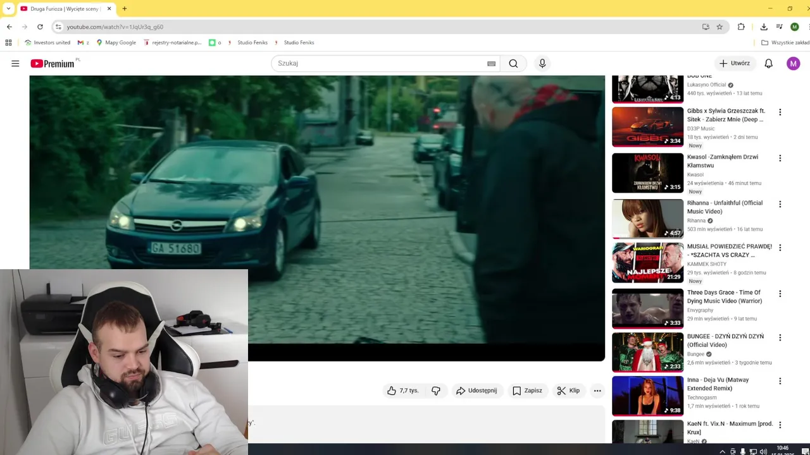The image size is (810, 455).
Task: Open Inna - Deja Vu video title
Action: point(718,384)
